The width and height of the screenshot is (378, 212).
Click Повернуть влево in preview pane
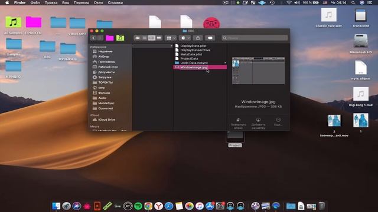coord(238,124)
